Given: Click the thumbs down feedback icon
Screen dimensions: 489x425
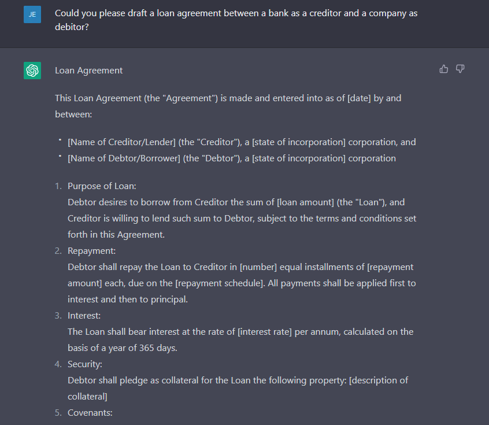Looking at the screenshot, I should [x=460, y=69].
